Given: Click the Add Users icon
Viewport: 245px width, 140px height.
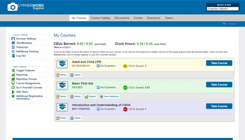Looking at the screenshot, I should 13,92.
